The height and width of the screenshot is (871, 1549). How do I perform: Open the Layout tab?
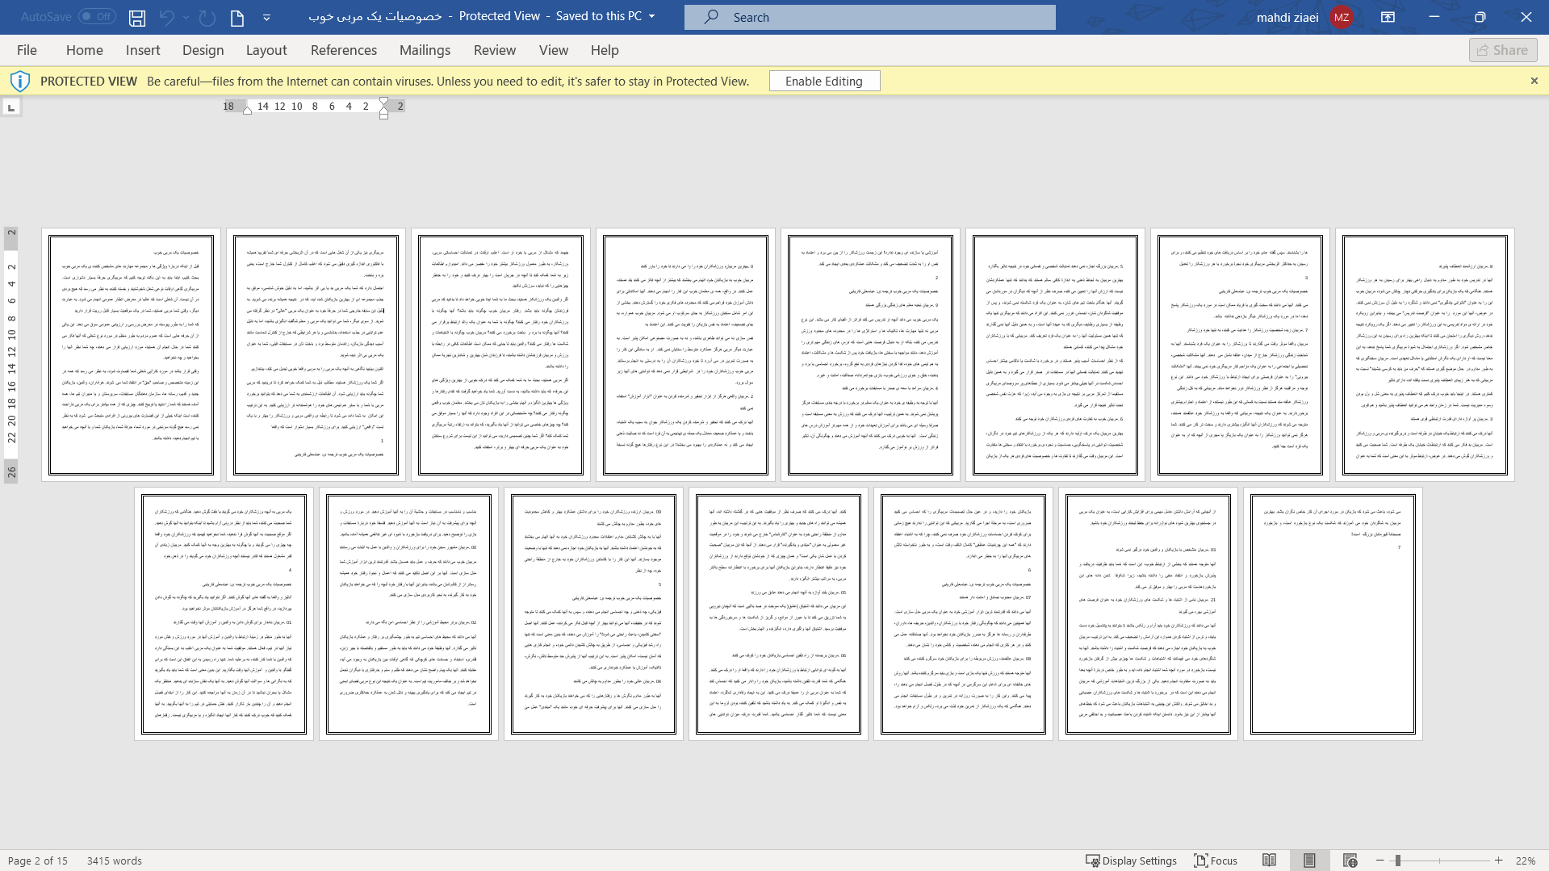pyautogui.click(x=266, y=50)
